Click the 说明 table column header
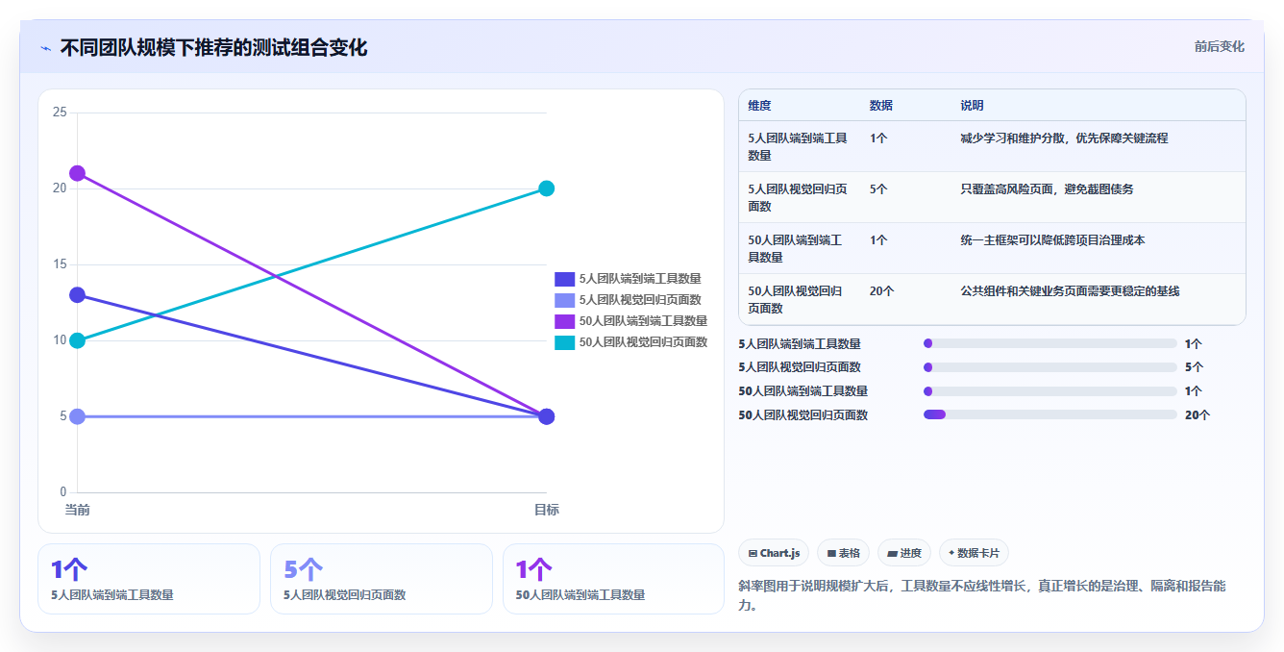 972,106
